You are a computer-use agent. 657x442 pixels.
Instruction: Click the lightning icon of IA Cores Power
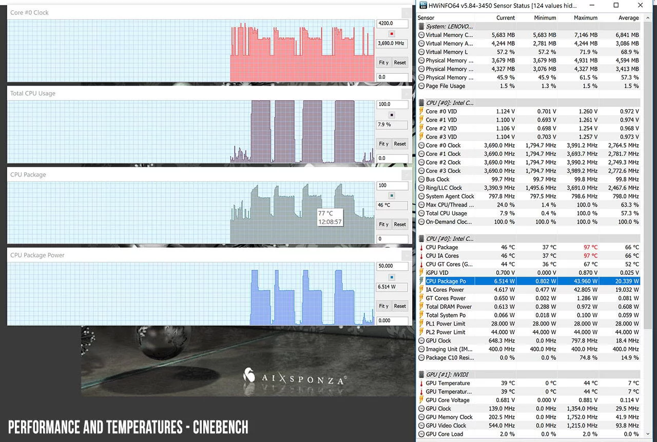click(x=421, y=290)
